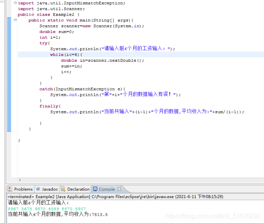Screen dimensions: 264x223
Task: Click console input '8967 5678 9870 4589 8870 8907'
Action: coord(47,209)
